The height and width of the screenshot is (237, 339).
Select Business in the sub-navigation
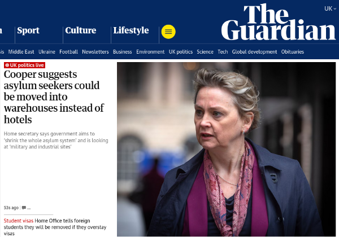tap(123, 52)
